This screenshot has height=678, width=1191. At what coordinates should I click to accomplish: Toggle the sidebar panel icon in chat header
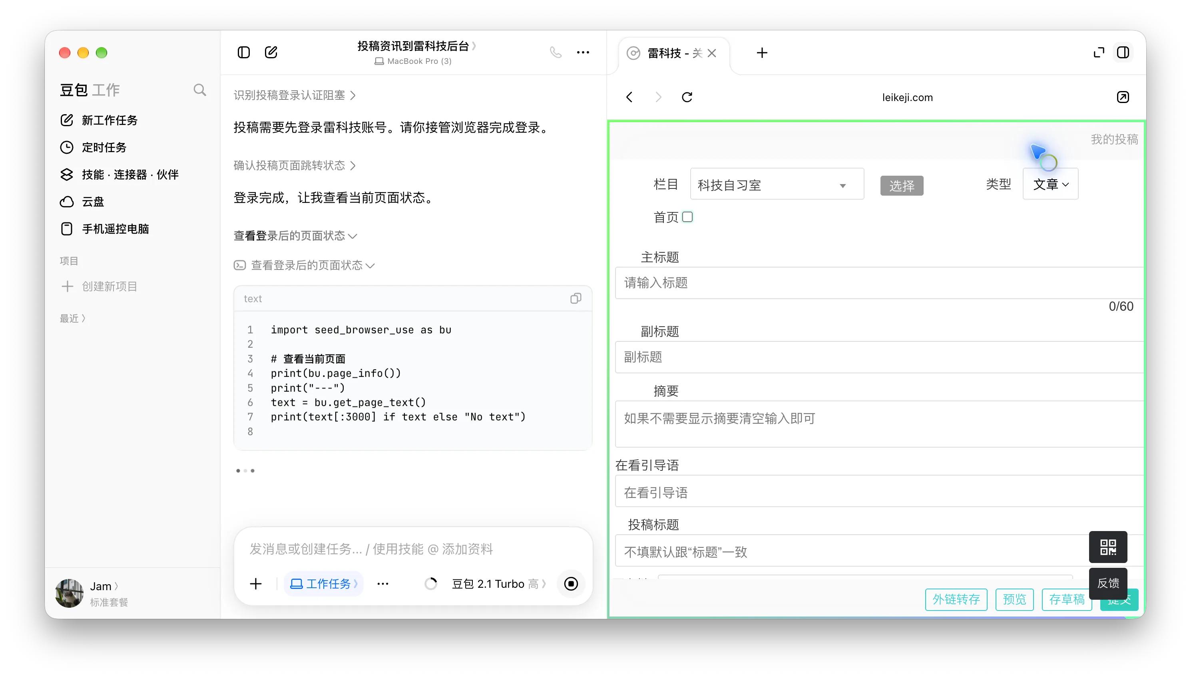click(x=243, y=52)
